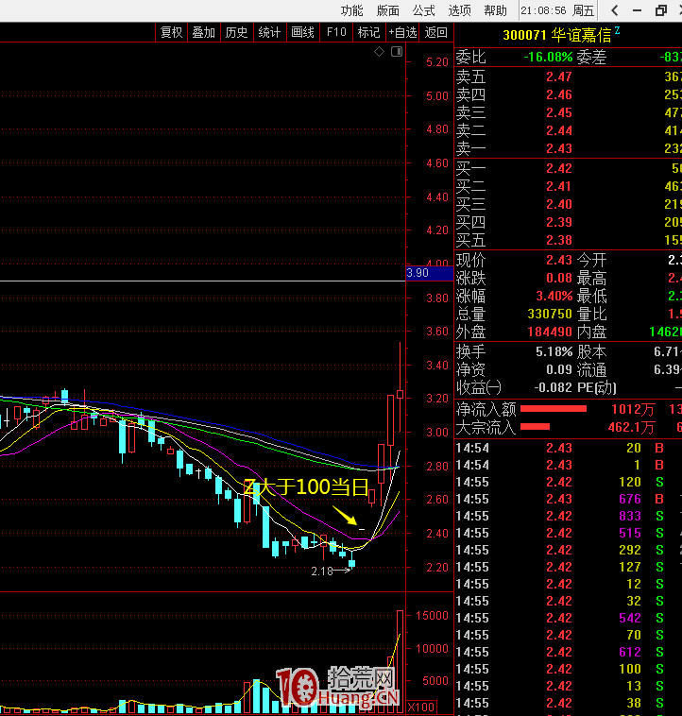Open the 版面 menu
Image resolution: width=682 pixels, height=716 pixels.
[387, 10]
